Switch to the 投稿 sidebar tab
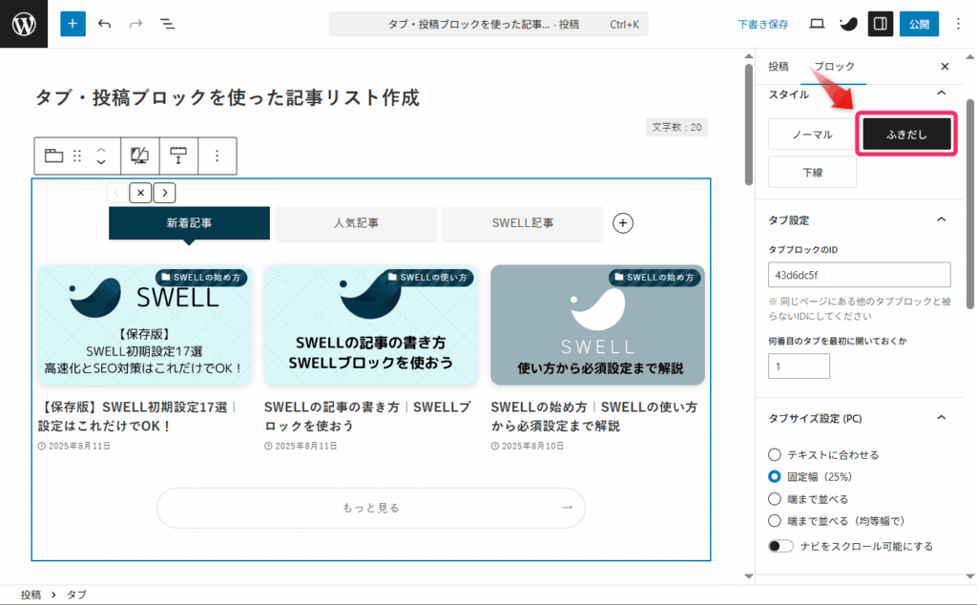The width and height of the screenshot is (977, 605). [x=779, y=66]
